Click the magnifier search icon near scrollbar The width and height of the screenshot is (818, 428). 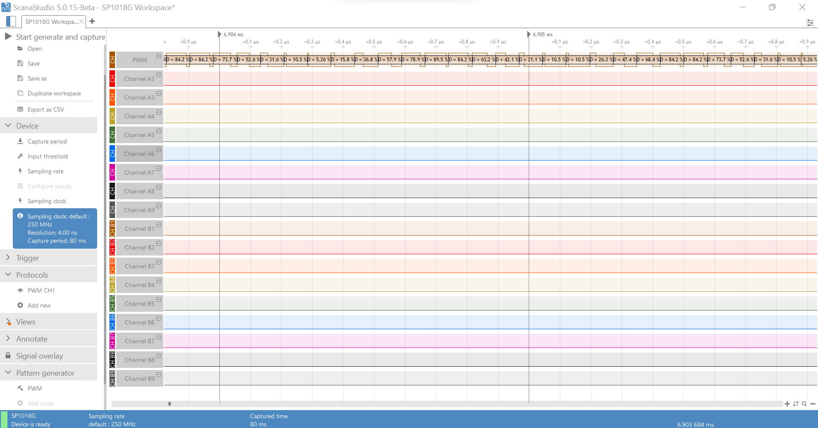coord(804,404)
